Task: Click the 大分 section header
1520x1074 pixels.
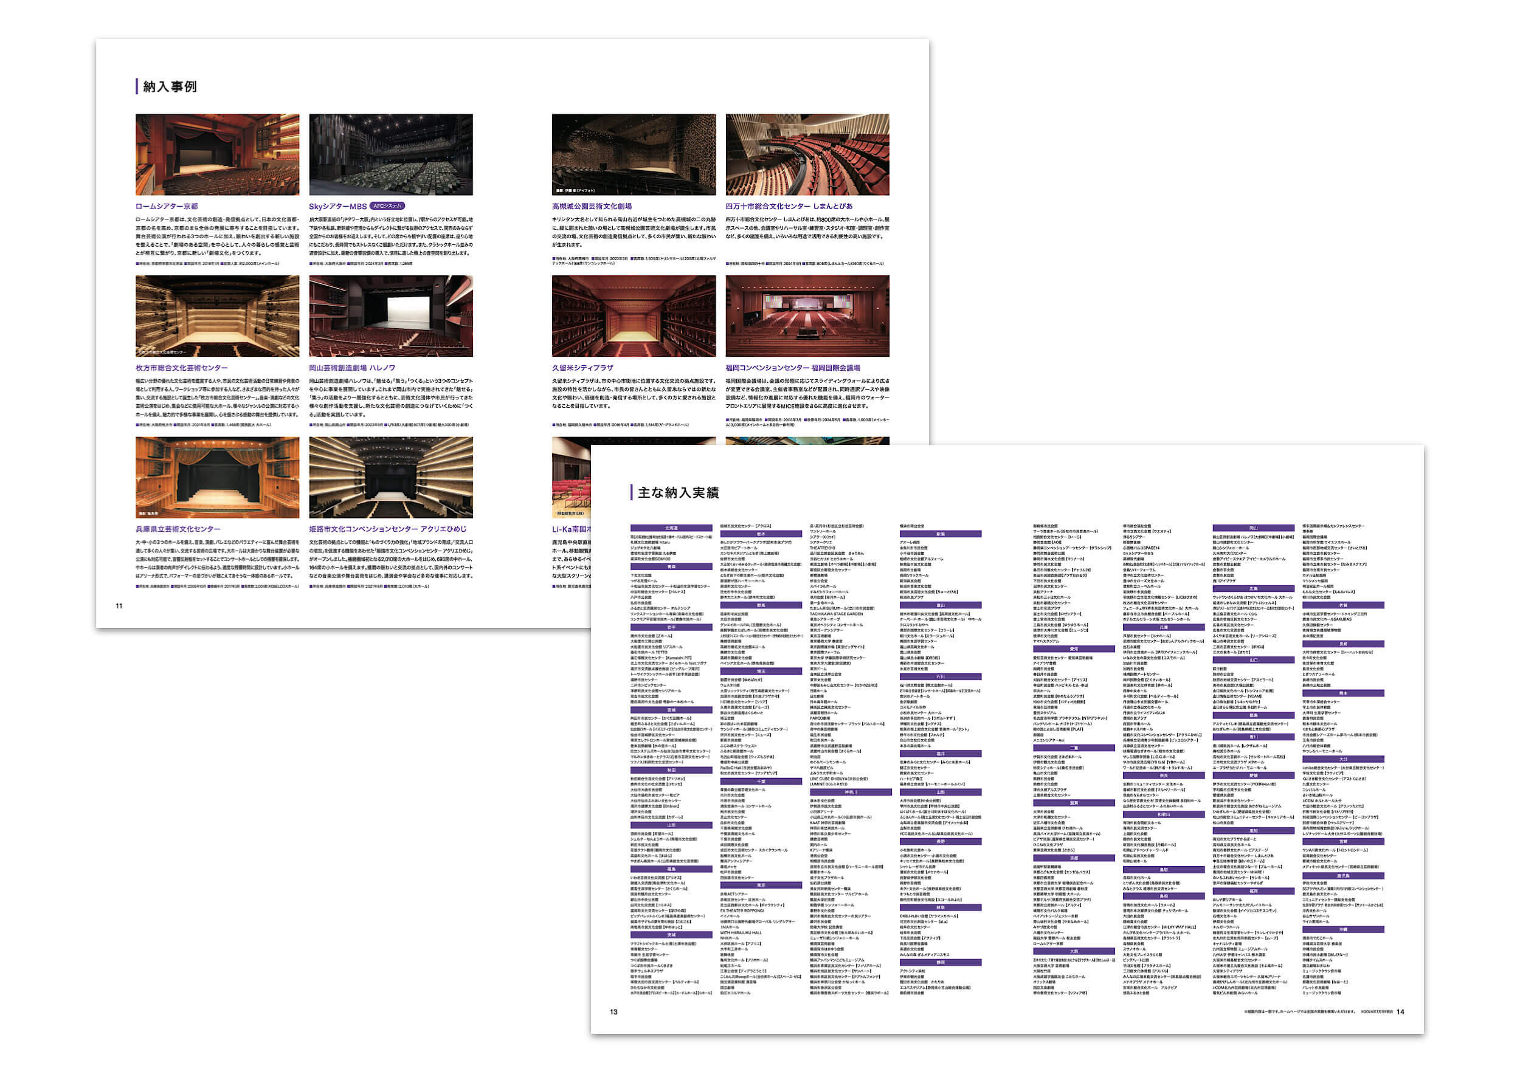Action: (x=1343, y=760)
